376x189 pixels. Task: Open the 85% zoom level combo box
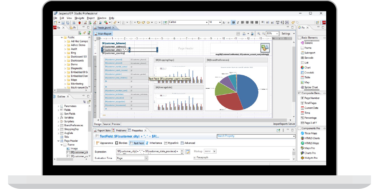click(x=273, y=34)
